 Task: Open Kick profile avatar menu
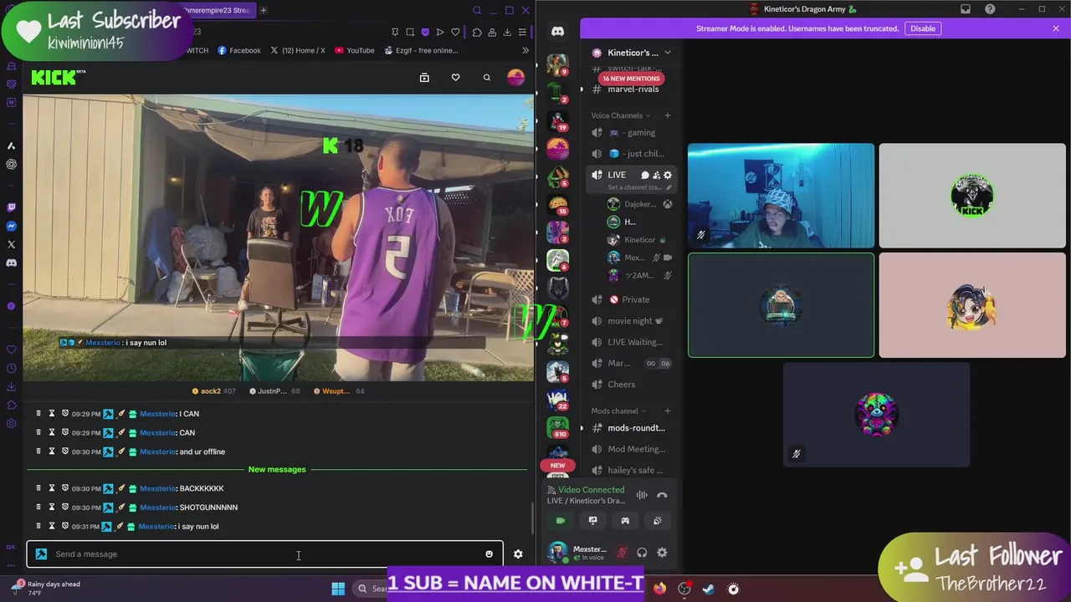[x=515, y=78]
